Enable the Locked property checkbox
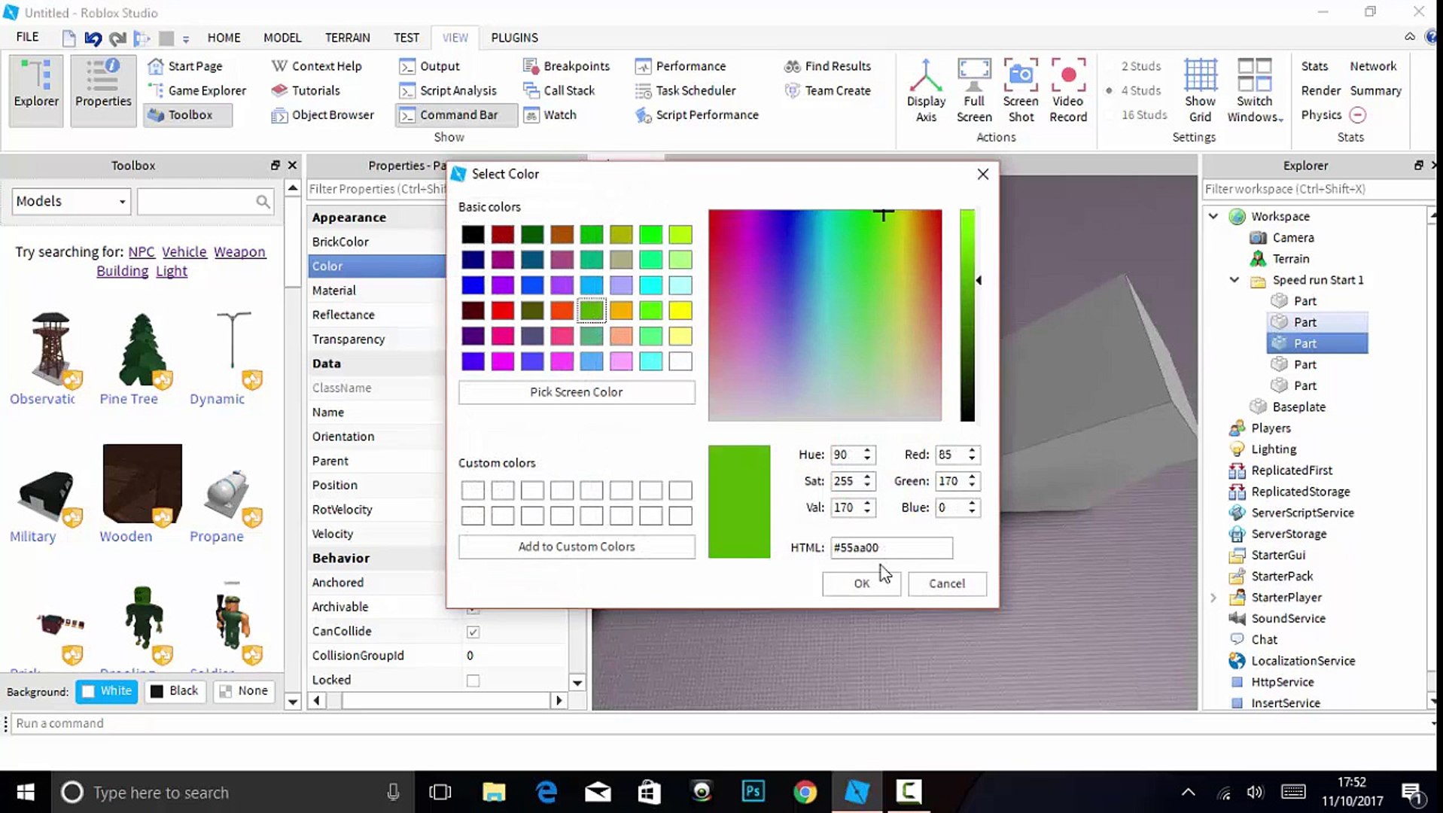 [473, 681]
